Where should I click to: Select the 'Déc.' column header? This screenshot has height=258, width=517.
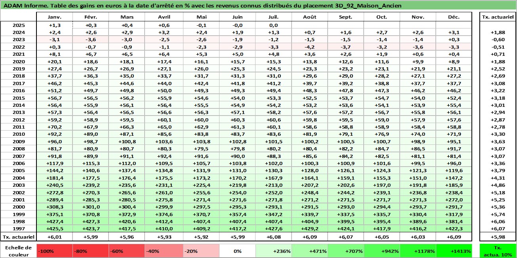[x=454, y=17]
